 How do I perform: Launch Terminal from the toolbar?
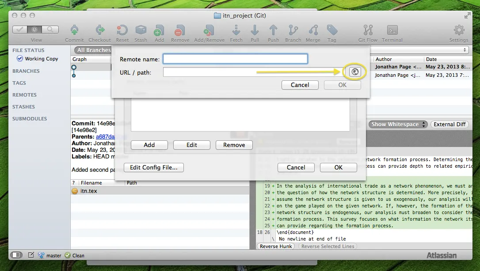point(392,30)
